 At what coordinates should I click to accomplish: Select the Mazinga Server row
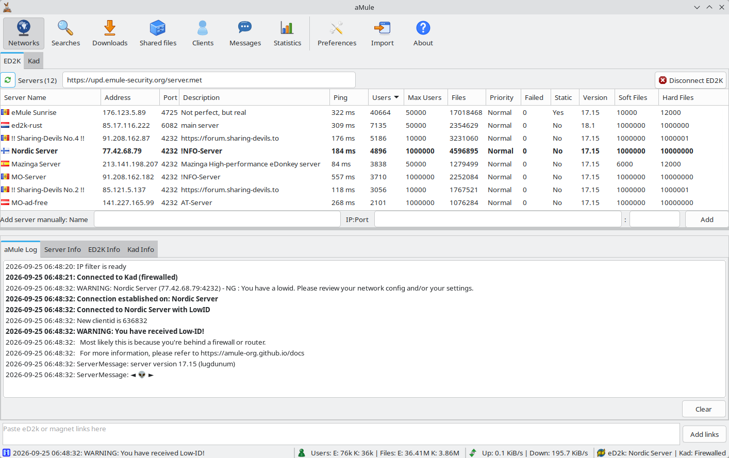pyautogui.click(x=363, y=164)
